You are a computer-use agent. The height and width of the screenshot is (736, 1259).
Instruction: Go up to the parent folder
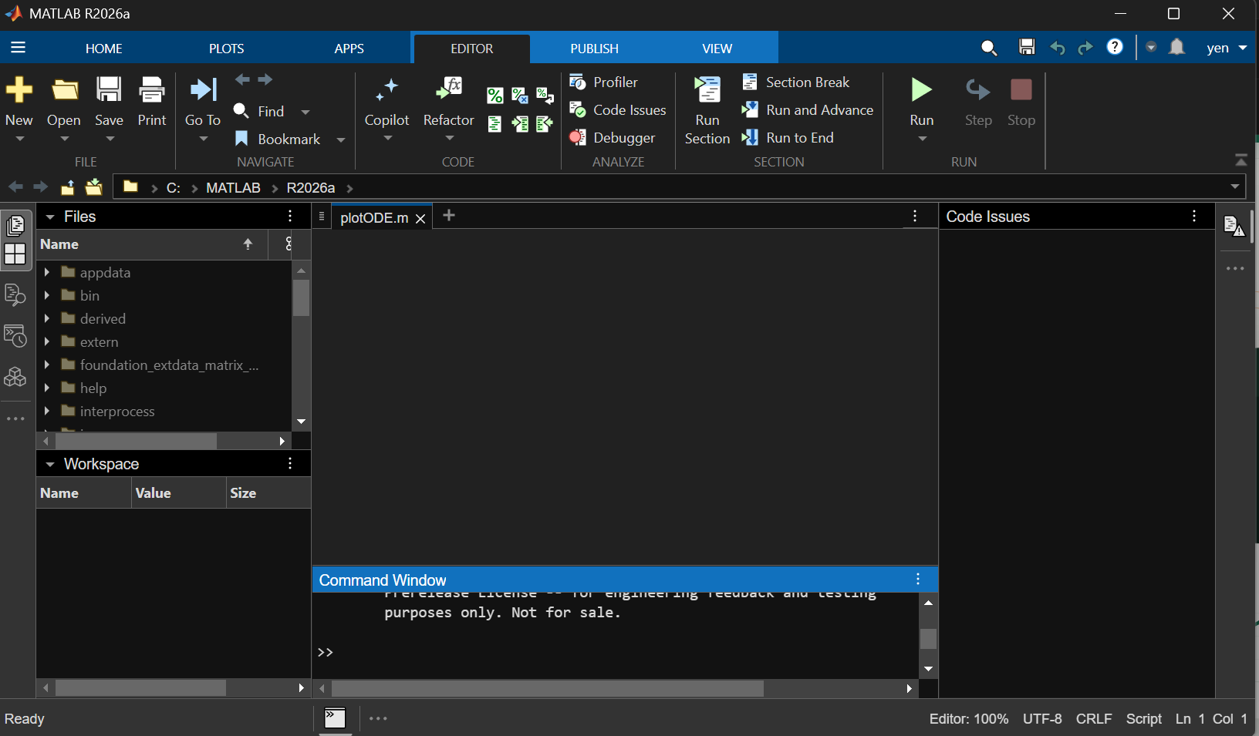pyautogui.click(x=68, y=187)
